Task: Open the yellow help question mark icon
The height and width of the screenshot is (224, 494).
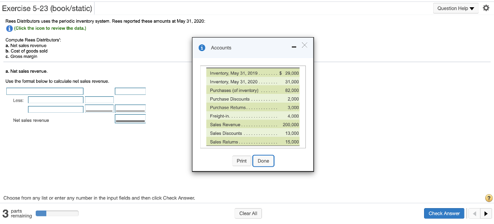Action: 488,198
